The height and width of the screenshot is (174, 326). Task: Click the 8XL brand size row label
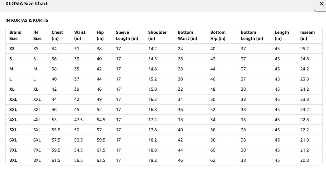point(13,160)
